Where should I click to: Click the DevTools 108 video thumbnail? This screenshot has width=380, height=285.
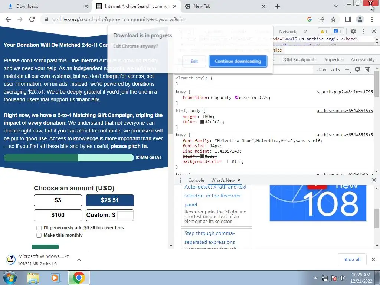pyautogui.click(x=318, y=203)
